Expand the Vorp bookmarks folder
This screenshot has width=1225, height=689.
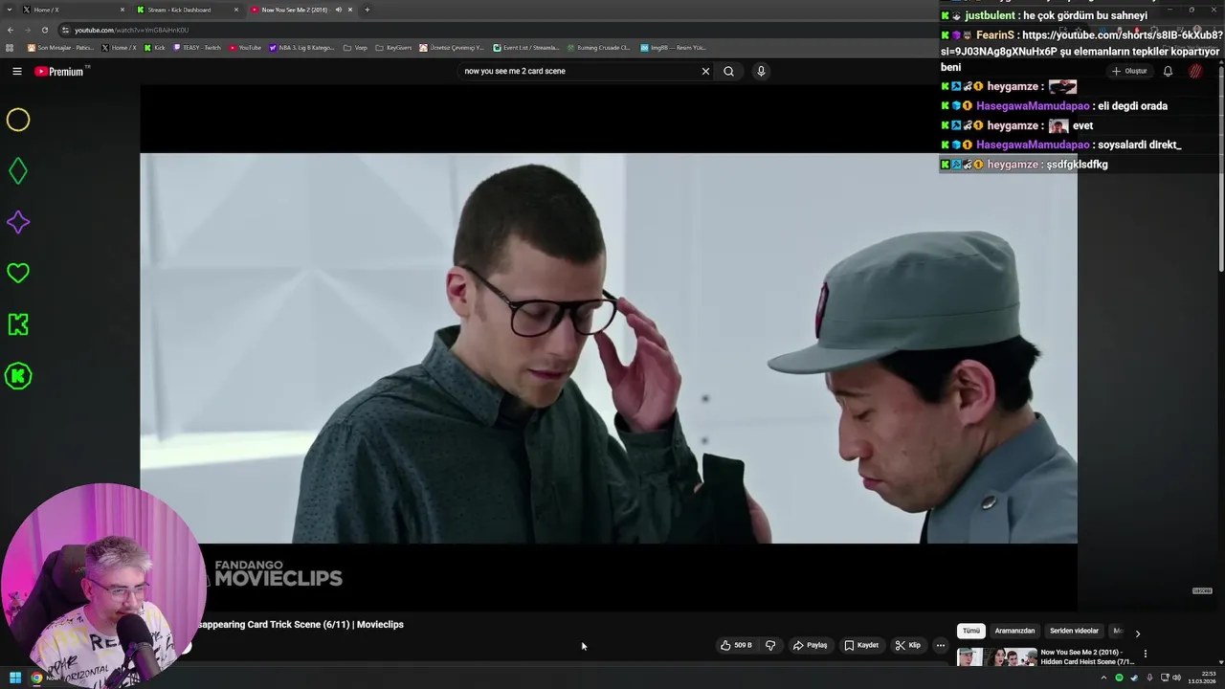coord(355,48)
